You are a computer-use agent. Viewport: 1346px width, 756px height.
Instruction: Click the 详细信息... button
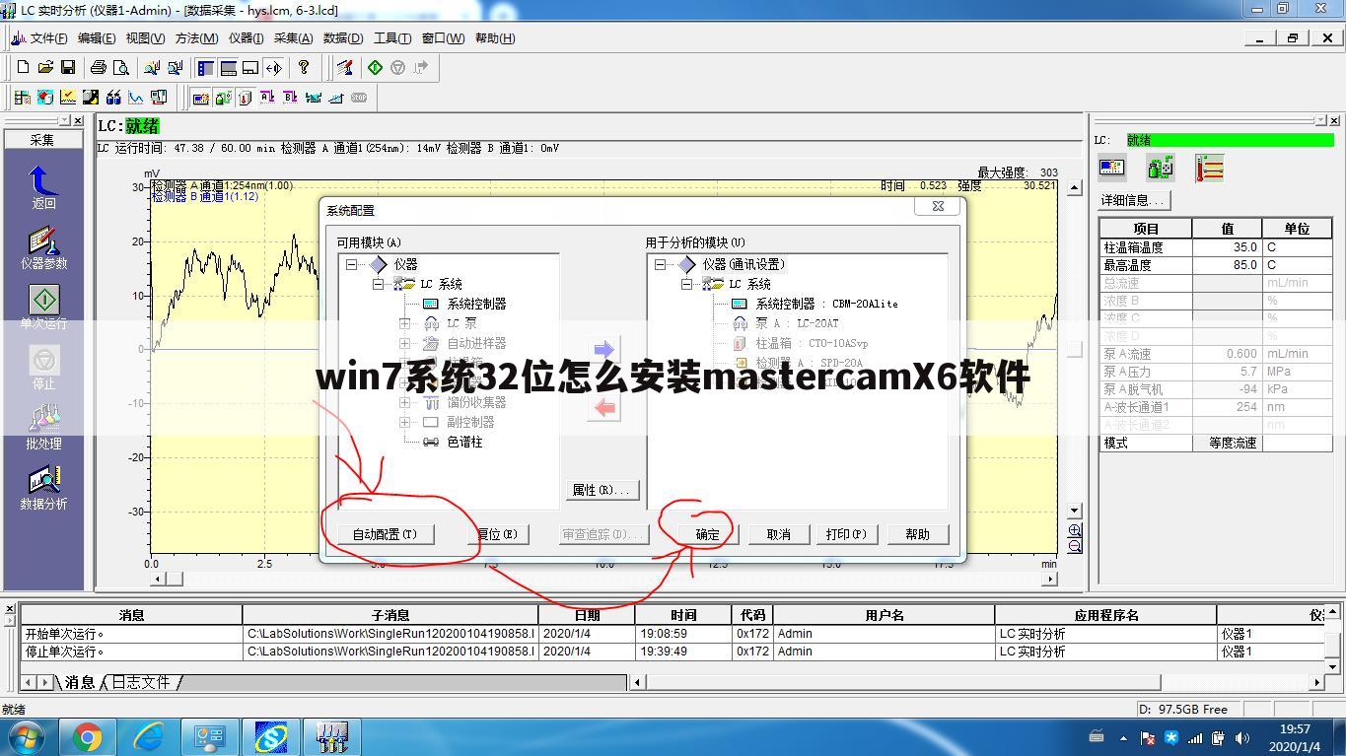tap(1131, 200)
